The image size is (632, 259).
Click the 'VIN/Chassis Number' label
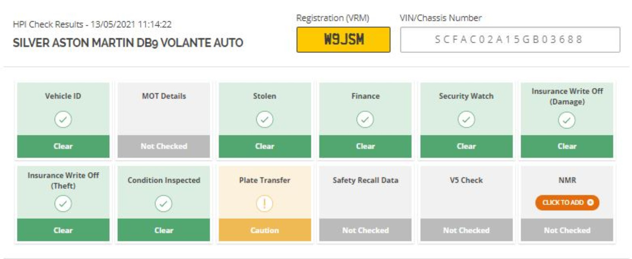(x=440, y=18)
